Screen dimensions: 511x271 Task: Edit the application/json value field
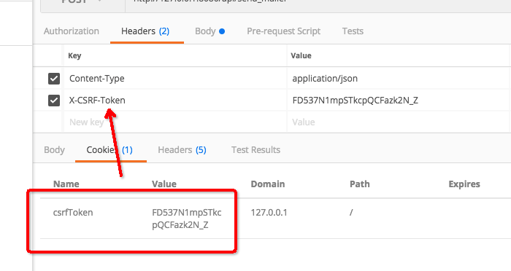click(399, 79)
